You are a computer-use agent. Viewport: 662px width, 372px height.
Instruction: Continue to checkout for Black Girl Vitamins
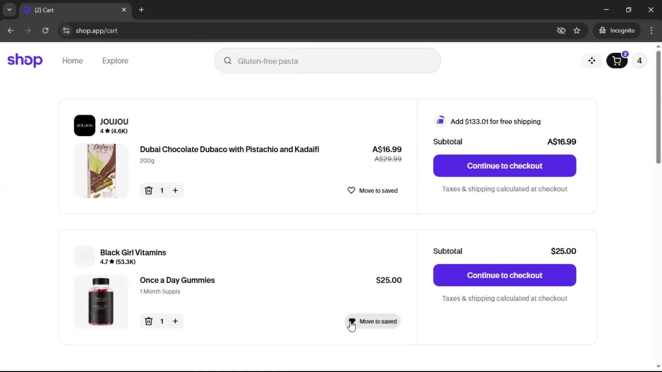pyautogui.click(x=504, y=275)
